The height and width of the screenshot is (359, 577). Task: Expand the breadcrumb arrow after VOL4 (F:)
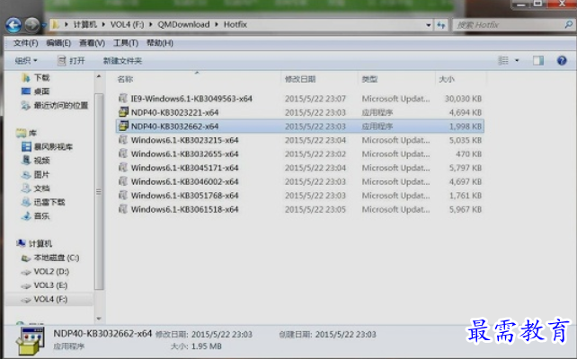pos(151,24)
